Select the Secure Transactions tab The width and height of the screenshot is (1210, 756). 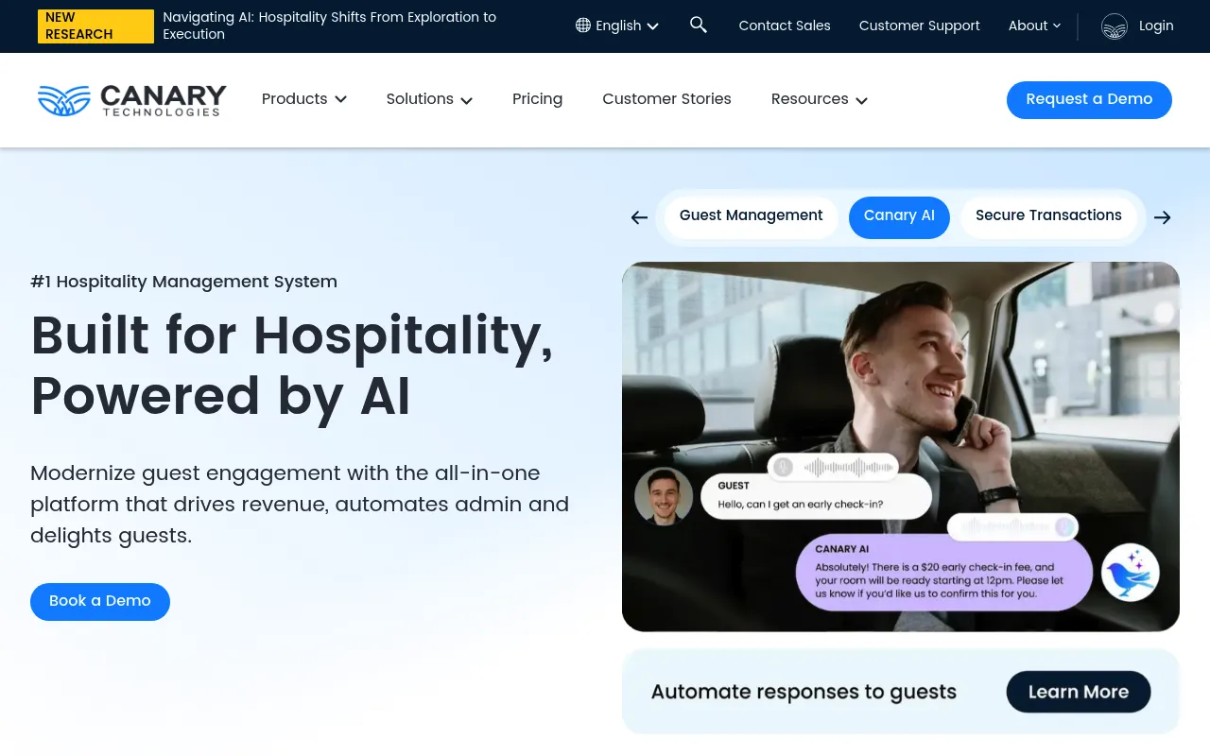[1048, 216]
